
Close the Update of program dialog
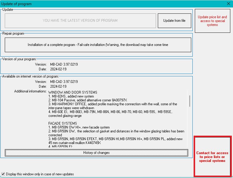pos(229,4)
